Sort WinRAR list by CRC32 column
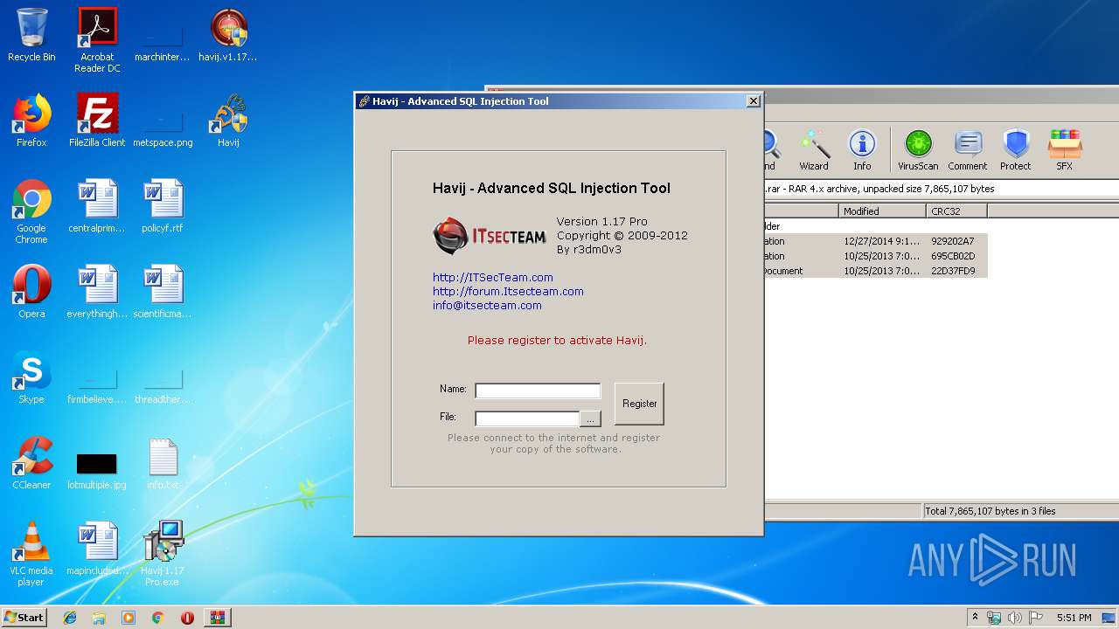Viewport: 1119px width, 629px height. pos(956,211)
